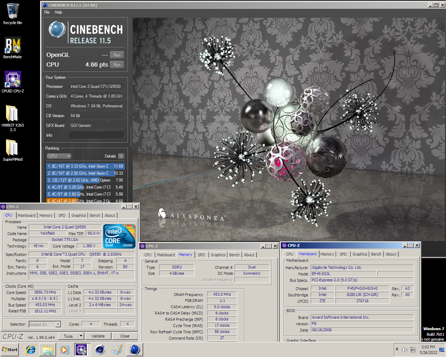Click the Validate button

tap(98, 336)
